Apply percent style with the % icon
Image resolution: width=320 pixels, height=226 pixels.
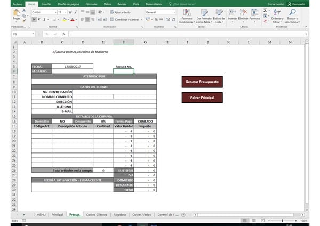(156, 19)
